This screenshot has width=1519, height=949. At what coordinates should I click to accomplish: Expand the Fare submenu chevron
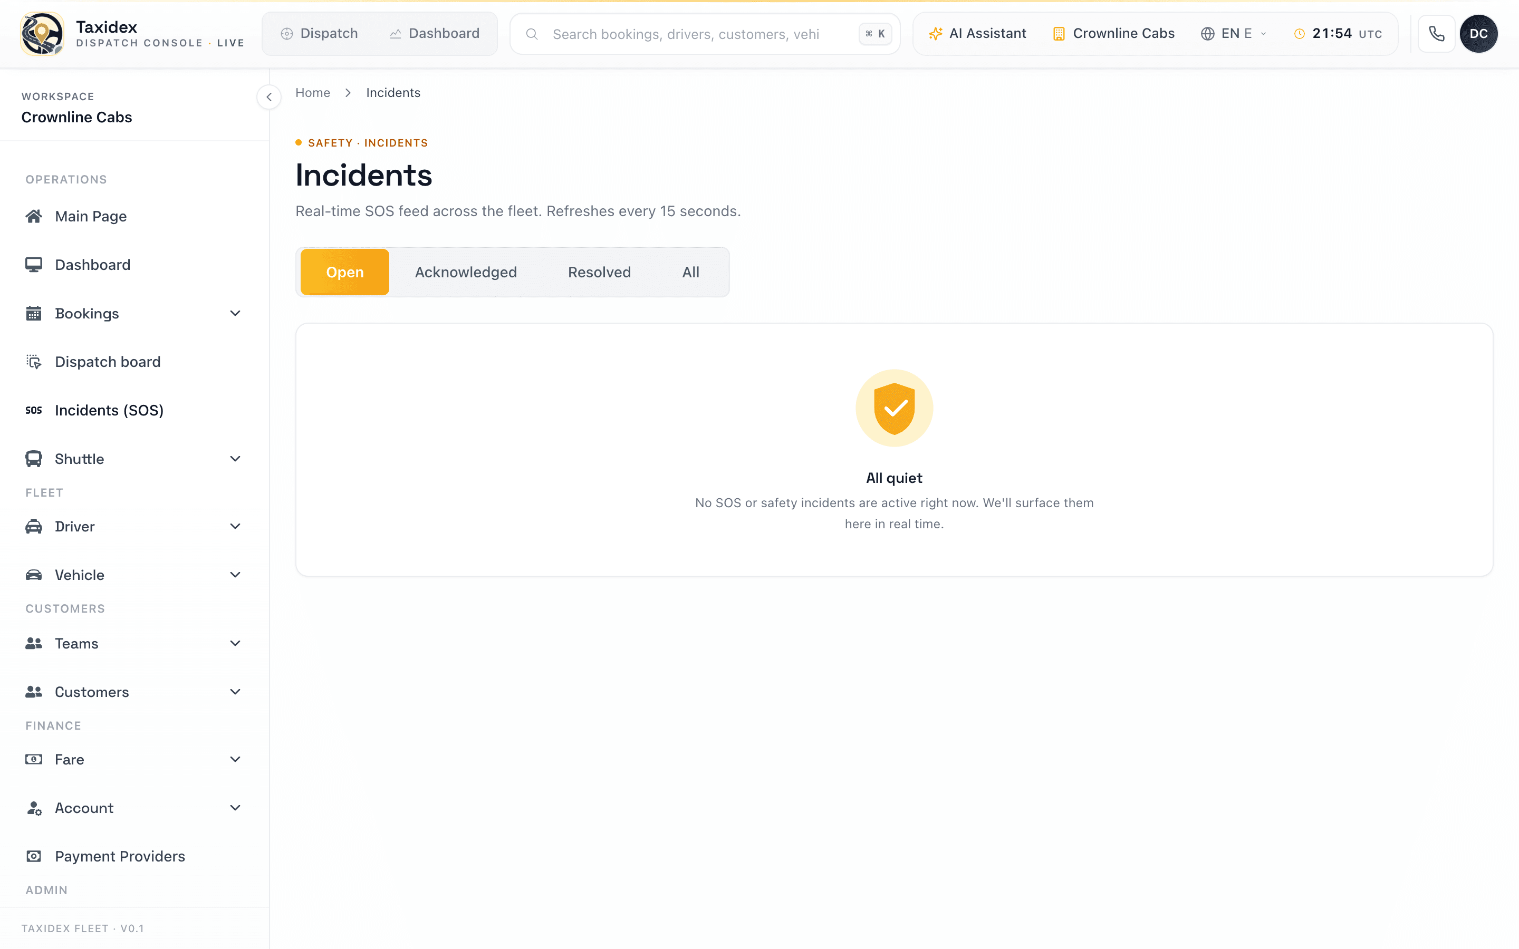coord(235,759)
